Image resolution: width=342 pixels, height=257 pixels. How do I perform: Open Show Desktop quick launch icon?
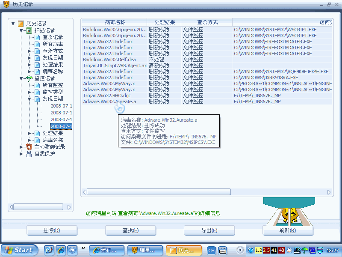(49, 250)
